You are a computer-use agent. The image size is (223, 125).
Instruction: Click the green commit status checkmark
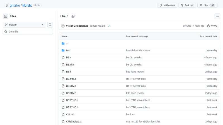coord(109,26)
